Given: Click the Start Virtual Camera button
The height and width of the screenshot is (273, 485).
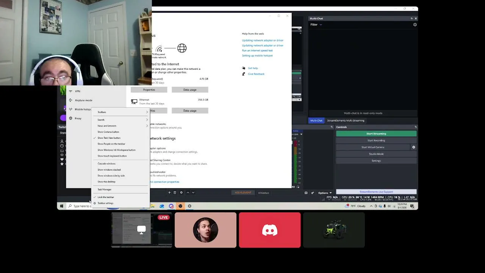Looking at the screenshot, I should click(x=373, y=147).
